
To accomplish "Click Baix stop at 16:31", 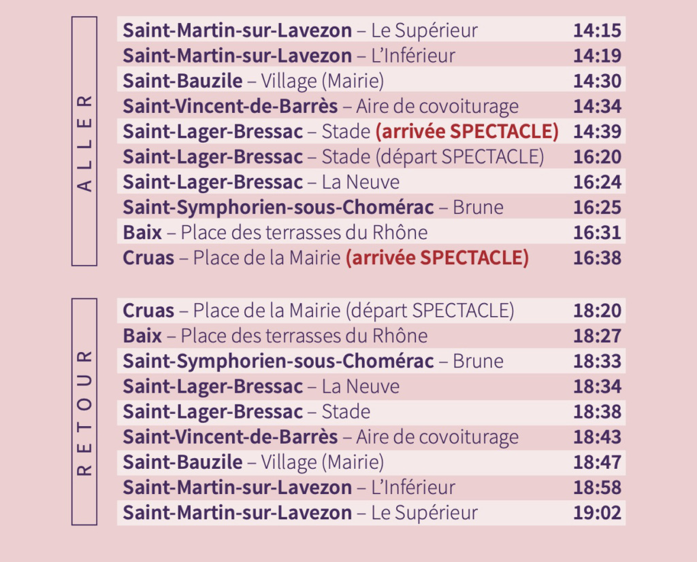I will pyautogui.click(x=275, y=232).
